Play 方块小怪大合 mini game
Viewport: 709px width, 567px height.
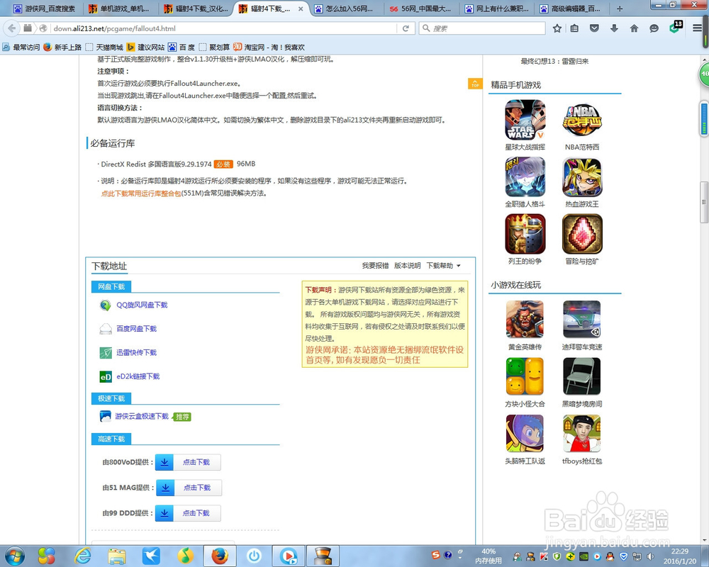[525, 376]
